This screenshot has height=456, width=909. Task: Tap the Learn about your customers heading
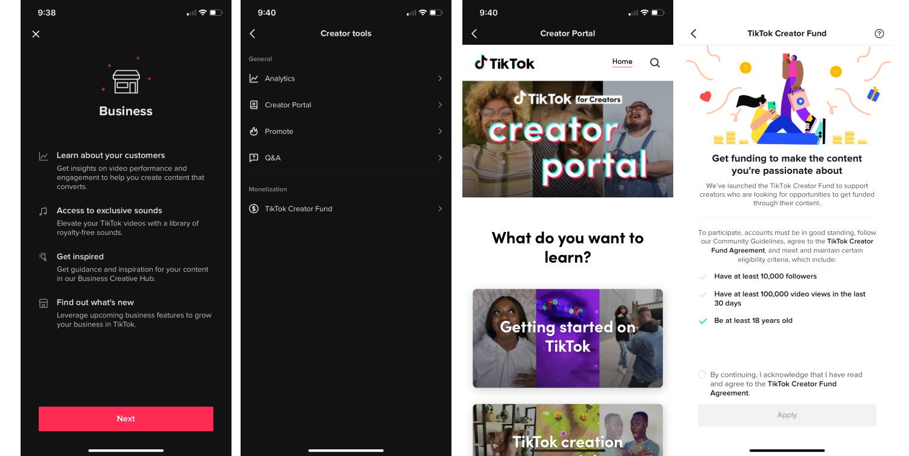click(x=111, y=156)
